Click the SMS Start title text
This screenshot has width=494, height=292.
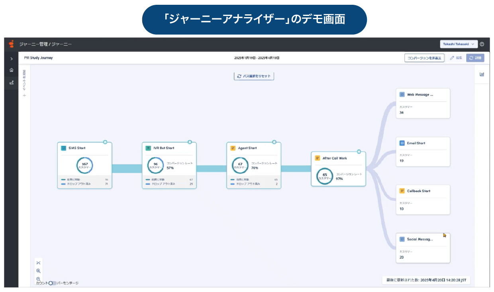[x=77, y=148]
